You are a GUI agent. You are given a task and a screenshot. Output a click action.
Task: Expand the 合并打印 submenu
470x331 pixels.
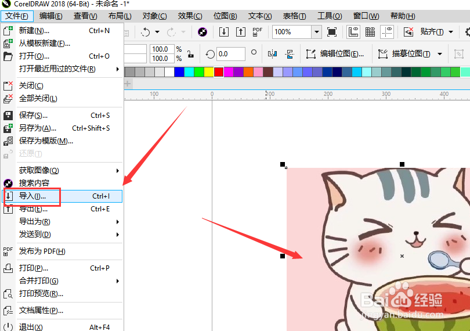coord(117,281)
